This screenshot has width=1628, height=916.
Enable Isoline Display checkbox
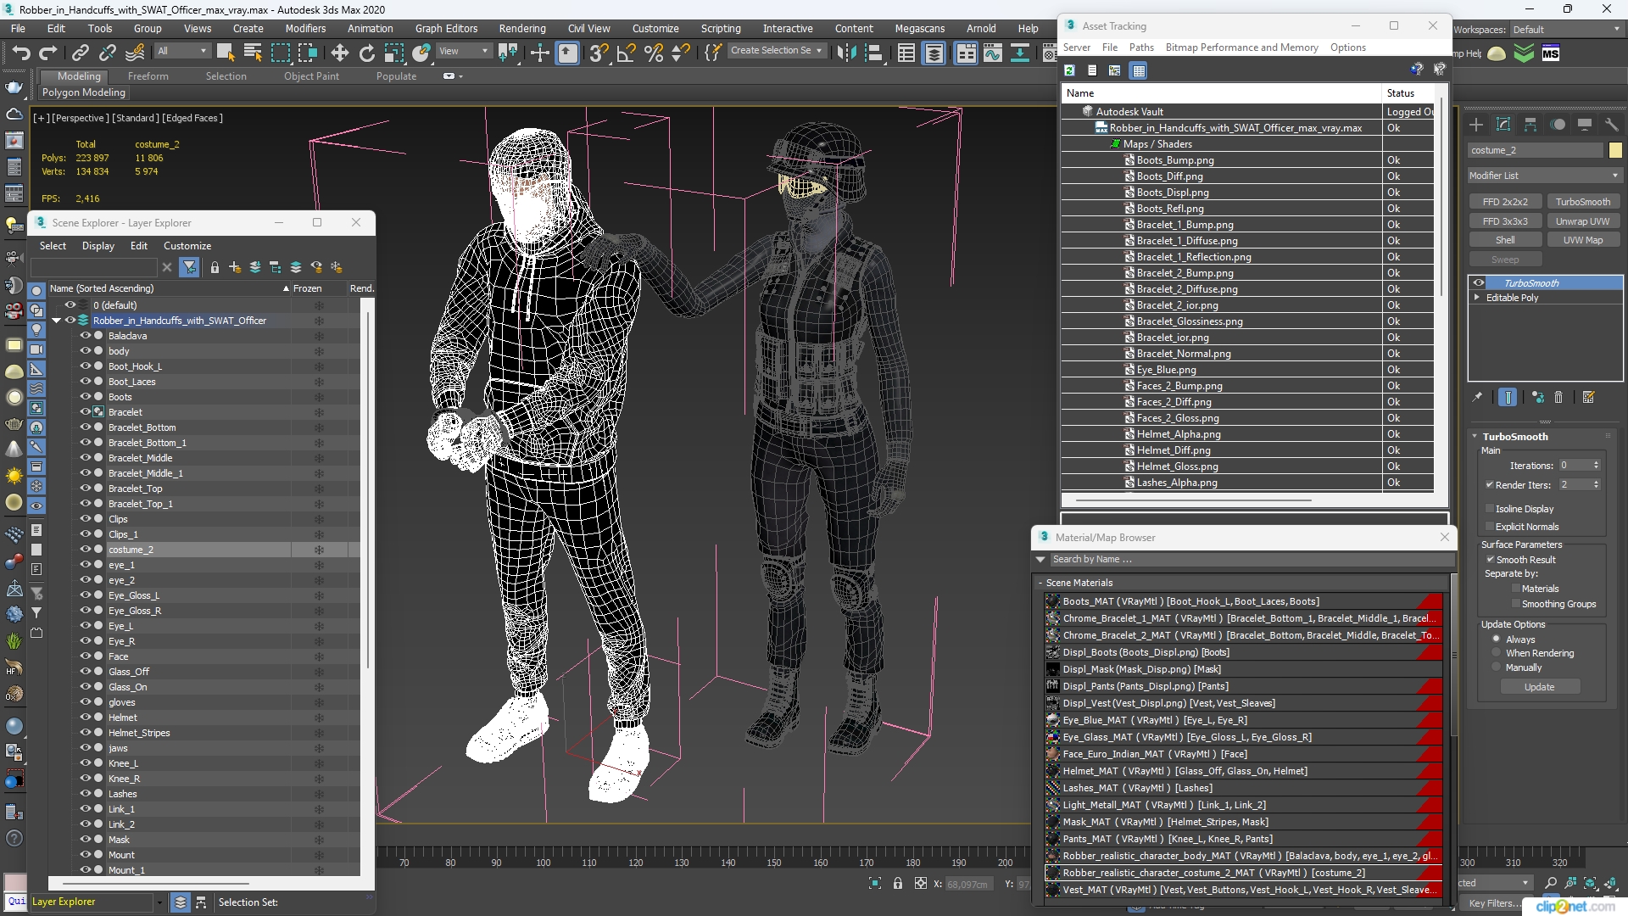pyautogui.click(x=1490, y=509)
